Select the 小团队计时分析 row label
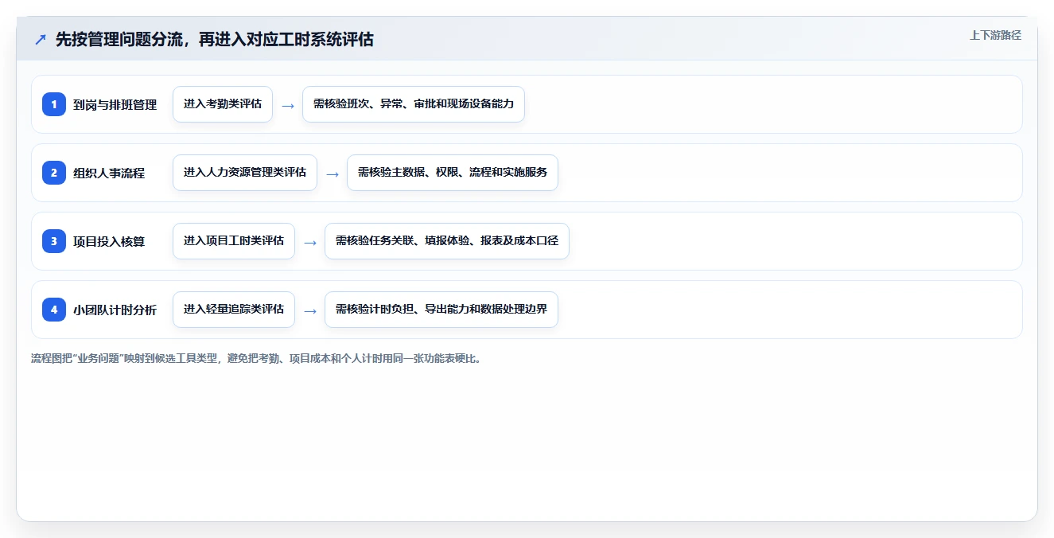The height and width of the screenshot is (538, 1054). pyautogui.click(x=115, y=310)
